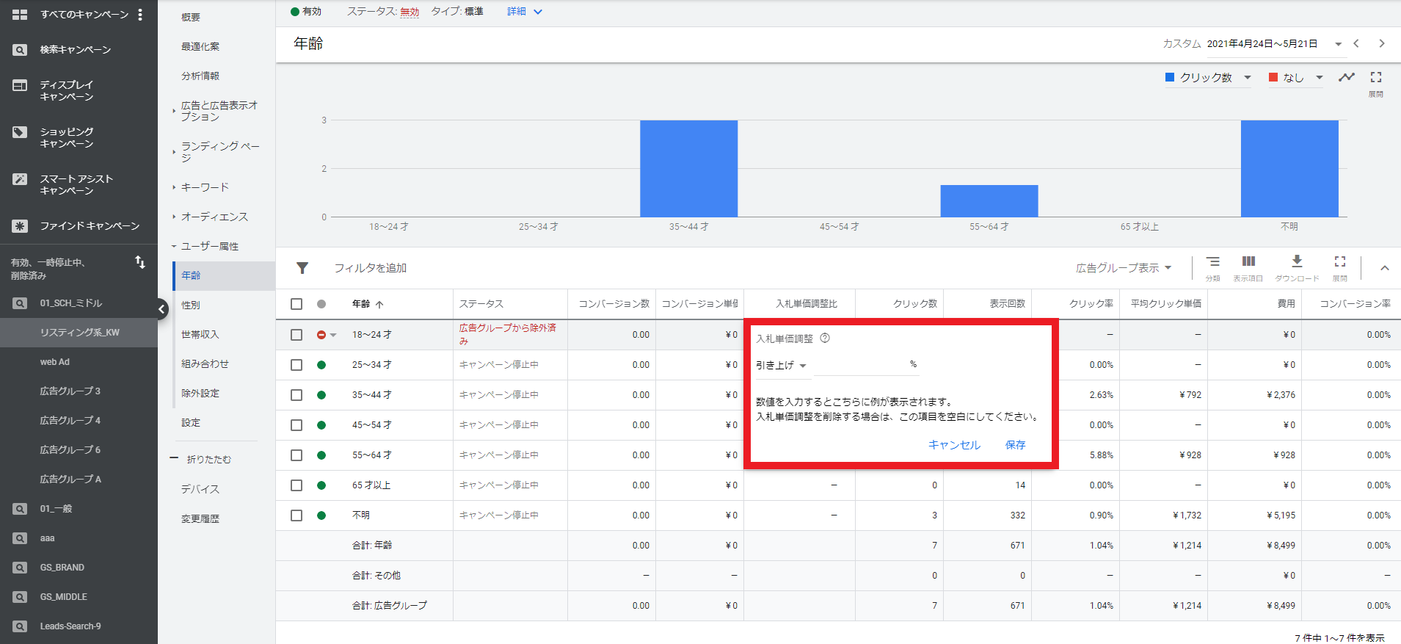This screenshot has height=644, width=1401.
Task: Click the ショッピング キャンペーン tag icon
Action: pos(20,132)
